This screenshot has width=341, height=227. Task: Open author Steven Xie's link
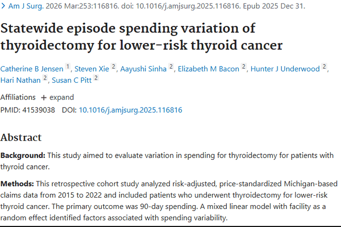click(92, 69)
